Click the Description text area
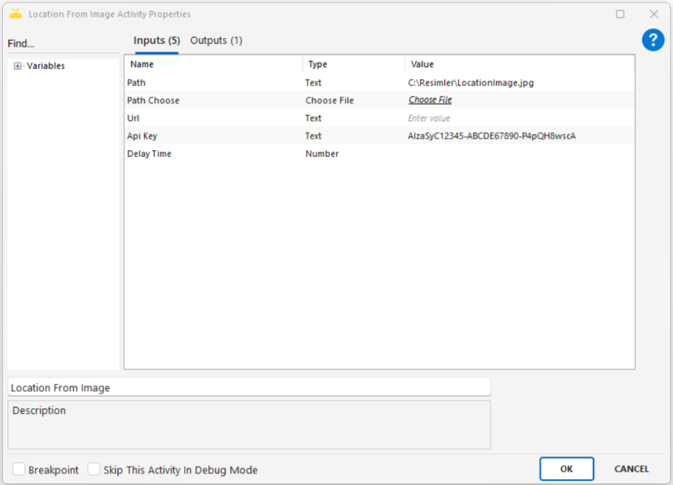This screenshot has width=673, height=485. pyautogui.click(x=248, y=425)
